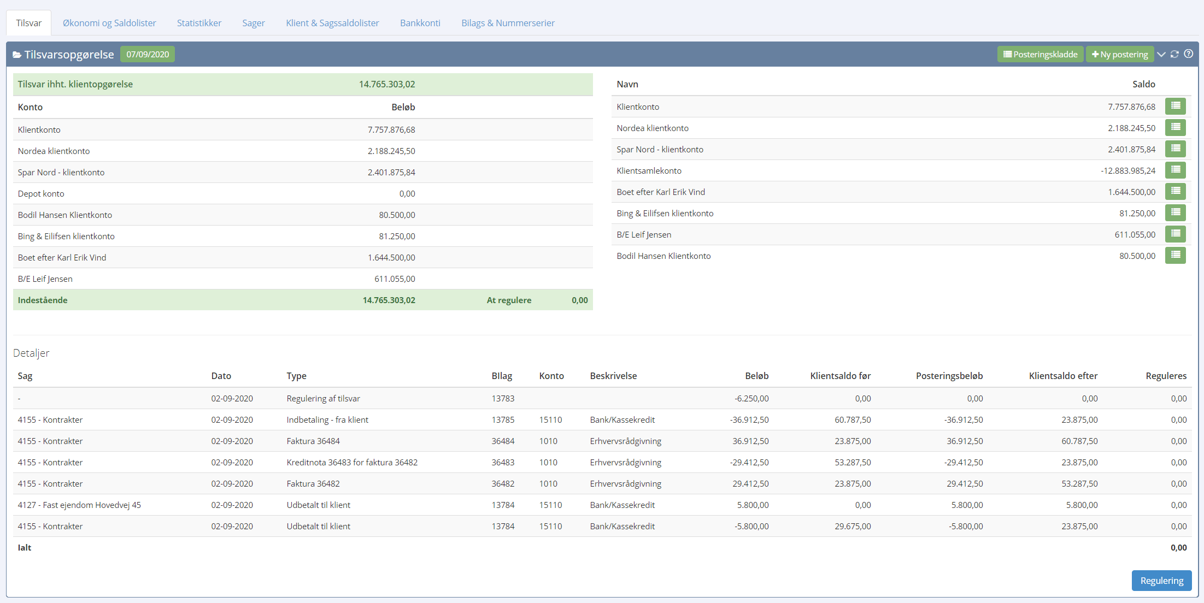Expand the chevron dropdown in header
This screenshot has height=603, width=1204.
click(x=1161, y=54)
